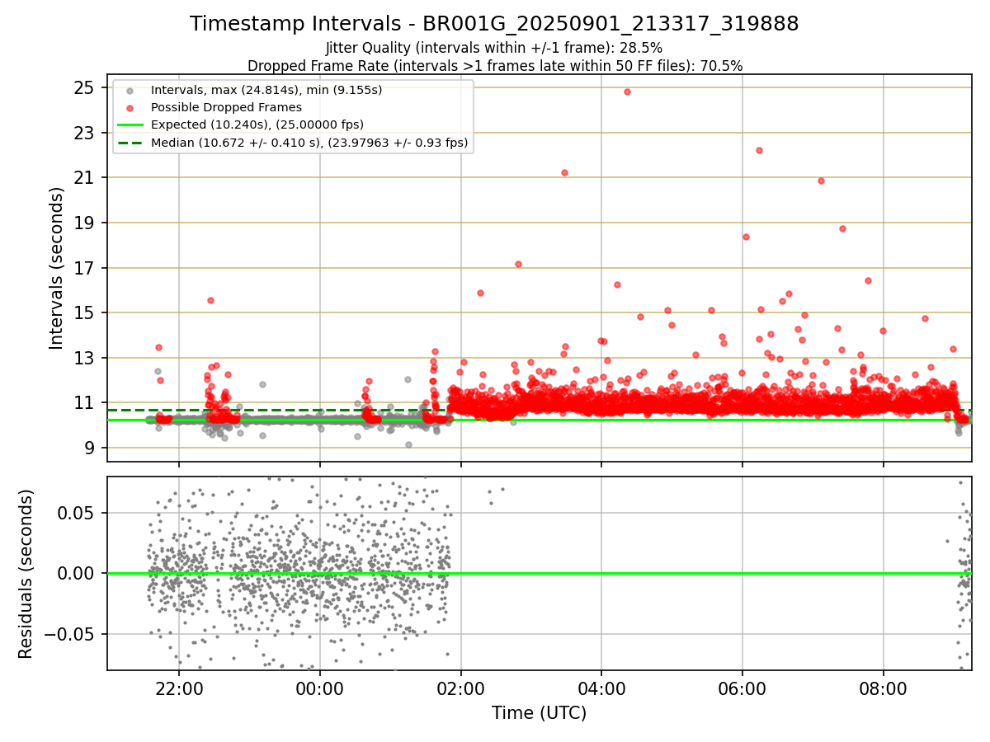The image size is (990, 742).
Task: Click the red marker beside 'Possible Dropped Frames'
Action: [129, 107]
